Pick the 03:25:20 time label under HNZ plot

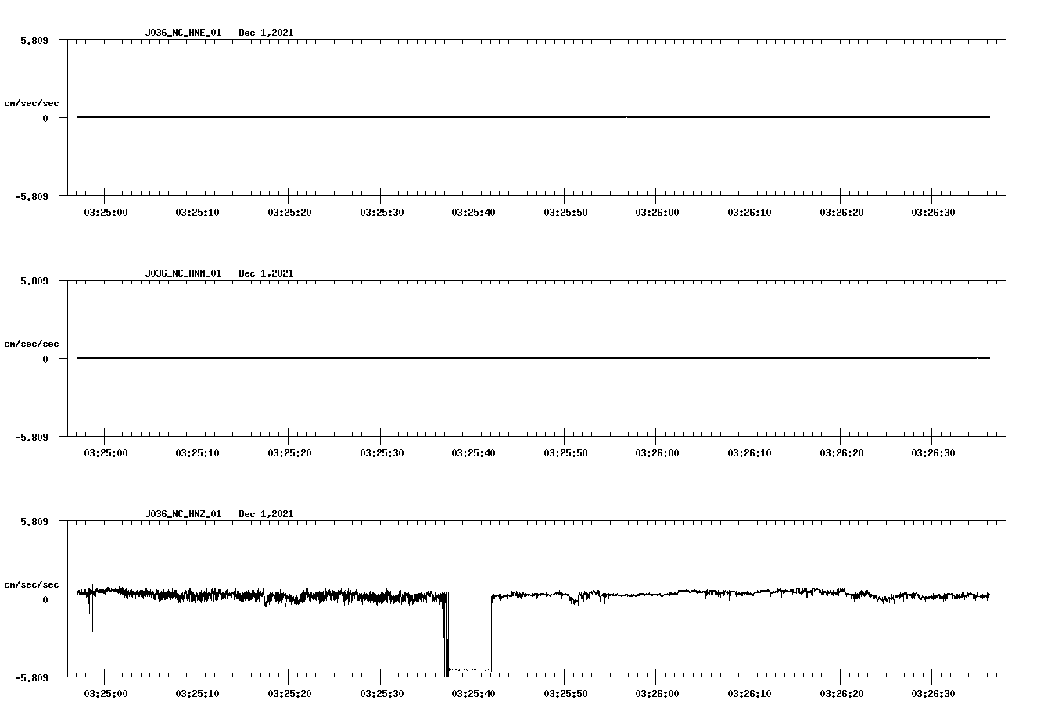tap(289, 693)
